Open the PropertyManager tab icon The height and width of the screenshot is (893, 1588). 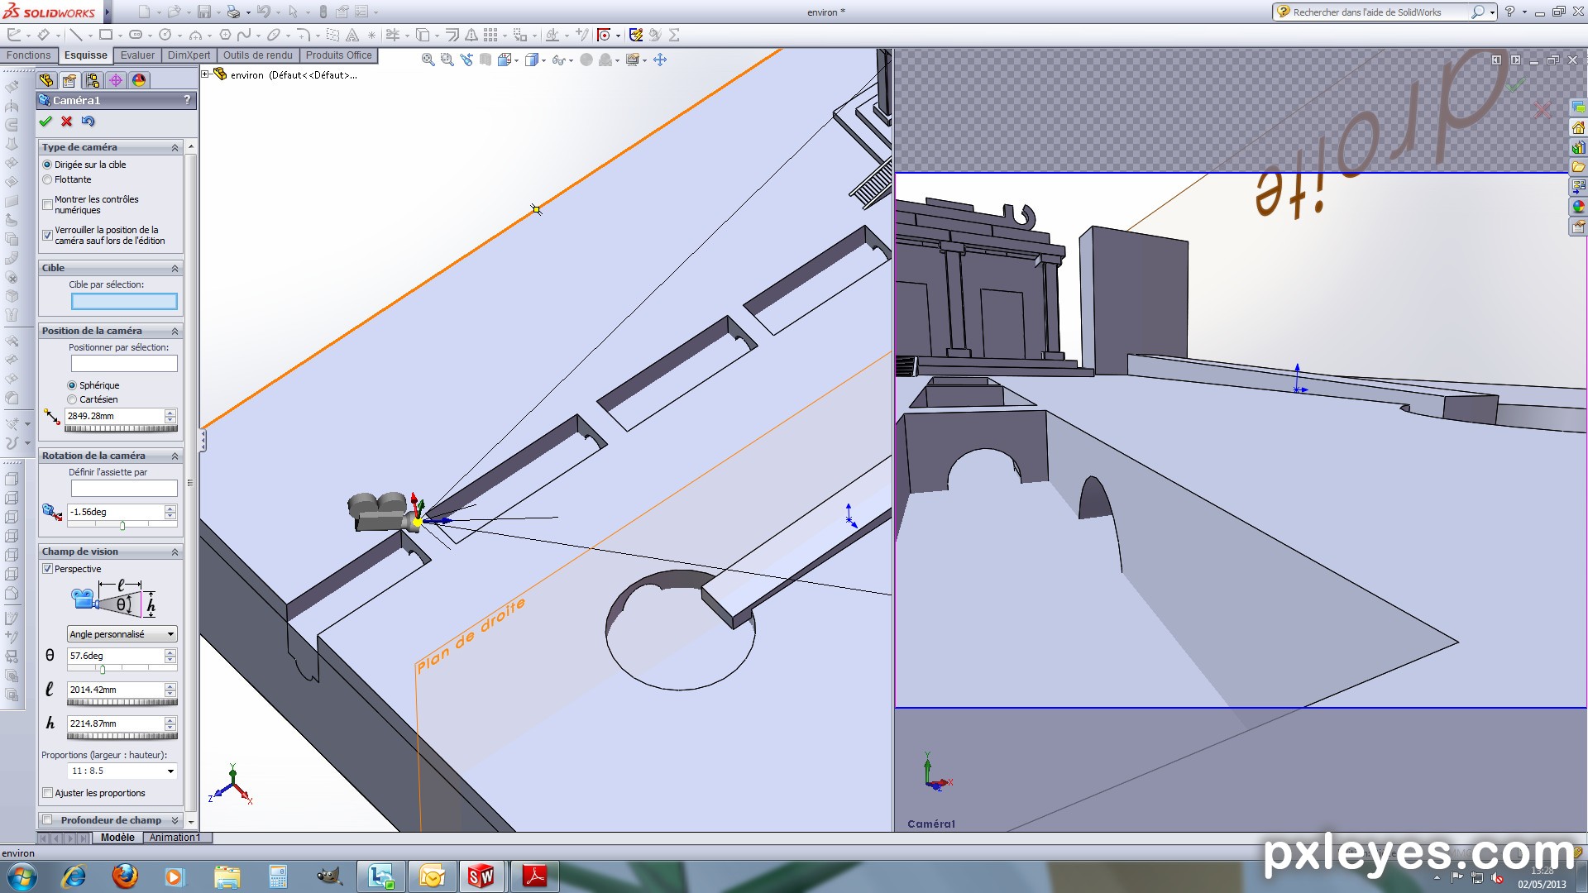pos(69,80)
